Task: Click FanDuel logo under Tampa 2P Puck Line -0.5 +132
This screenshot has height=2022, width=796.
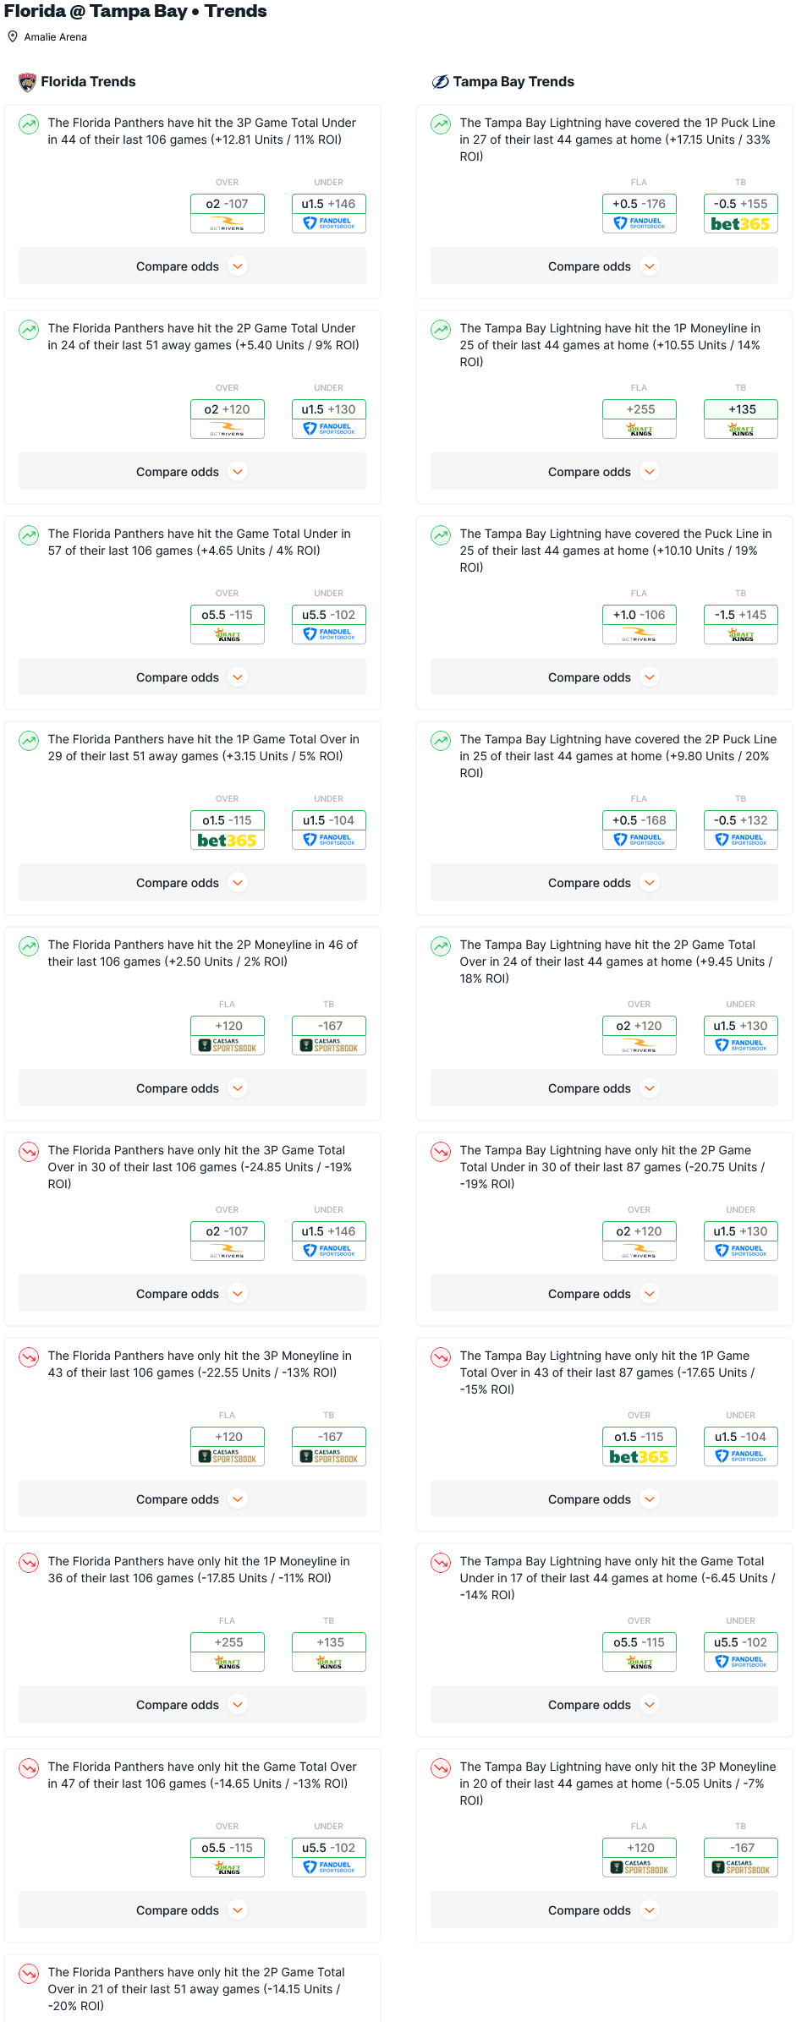Action: [740, 841]
